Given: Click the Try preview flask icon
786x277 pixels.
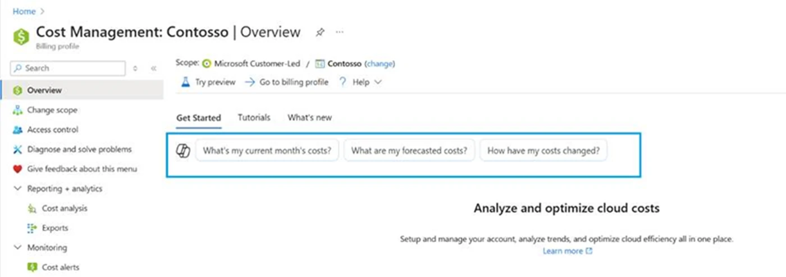Looking at the screenshot, I should click(186, 82).
